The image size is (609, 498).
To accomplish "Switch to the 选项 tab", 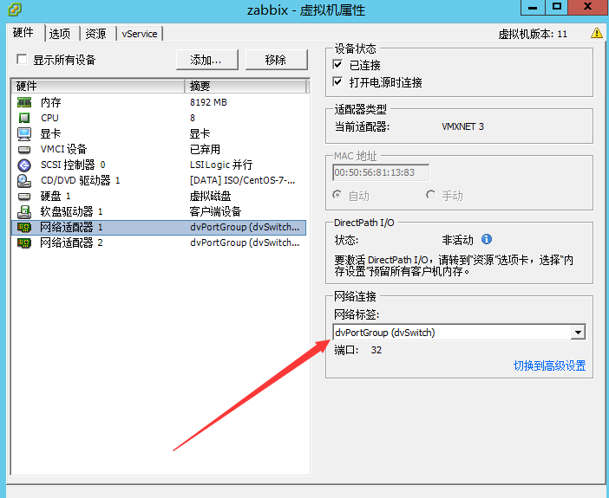I will click(x=60, y=34).
